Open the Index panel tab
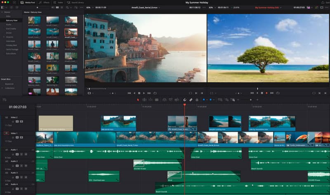The width and height of the screenshot is (330, 195). [x=58, y=2]
